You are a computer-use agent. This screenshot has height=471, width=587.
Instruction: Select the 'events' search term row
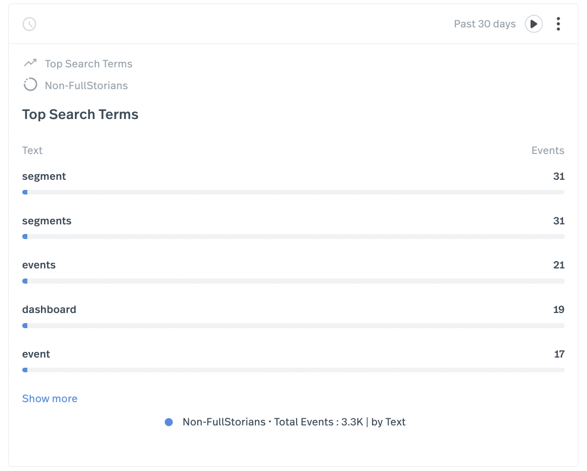pyautogui.click(x=293, y=271)
